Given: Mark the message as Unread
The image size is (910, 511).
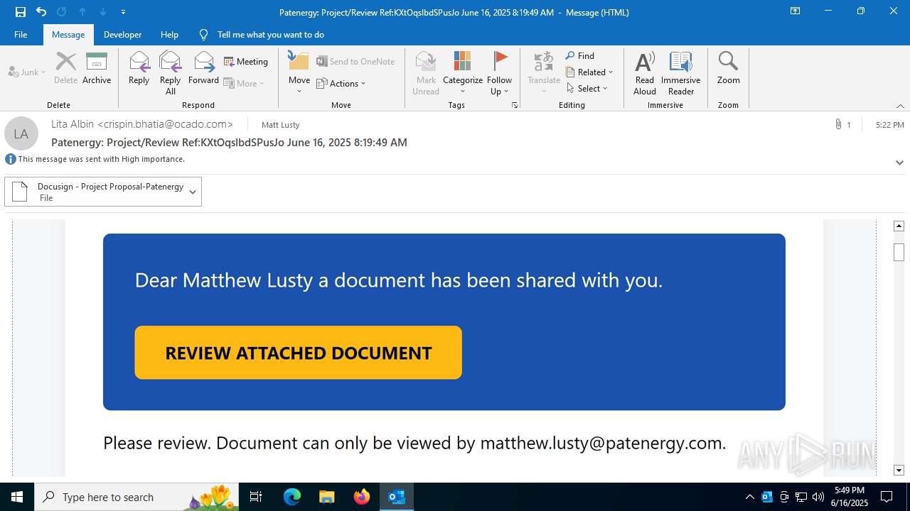Looking at the screenshot, I should 426,72.
